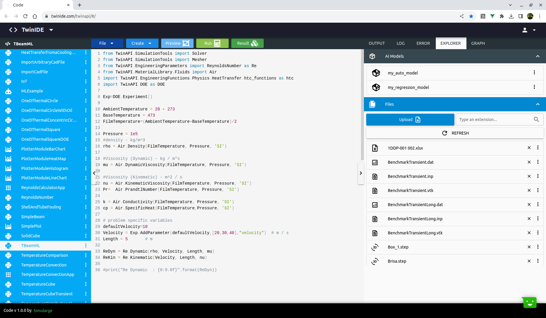This screenshot has height=318, width=546.
Task: Delete BenchmarkTransient.dat with its X icon
Action: pyautogui.click(x=529, y=162)
